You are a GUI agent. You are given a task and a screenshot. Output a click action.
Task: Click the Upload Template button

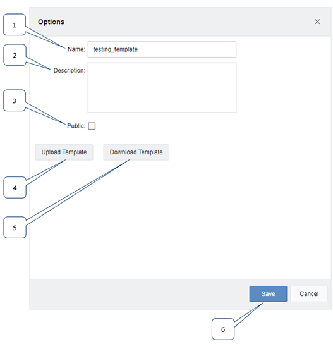[x=64, y=152]
